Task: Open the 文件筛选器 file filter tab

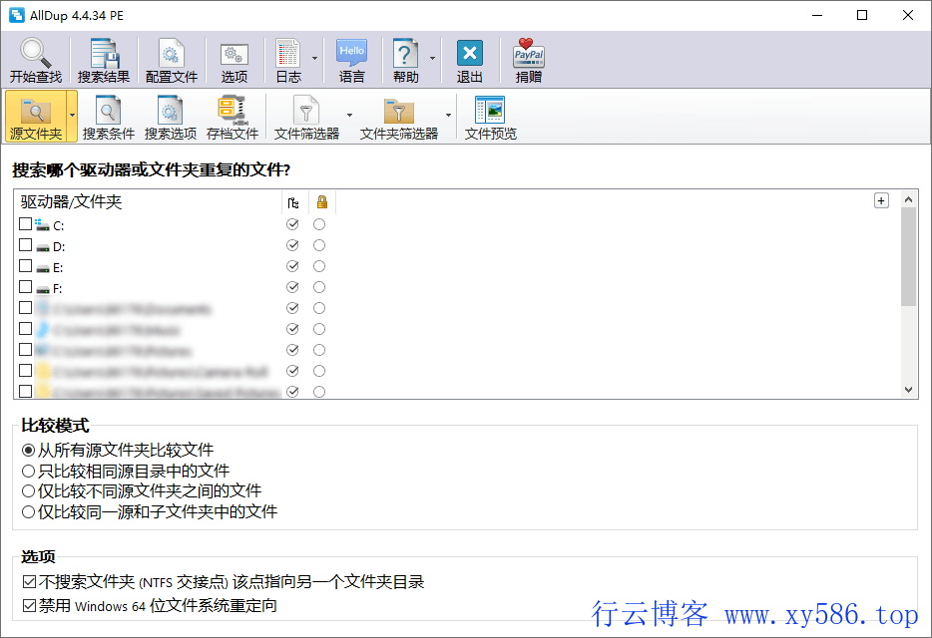Action: pos(306,117)
